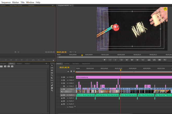
Task: Switch to the Markers panel tab
Action: pos(19,63)
